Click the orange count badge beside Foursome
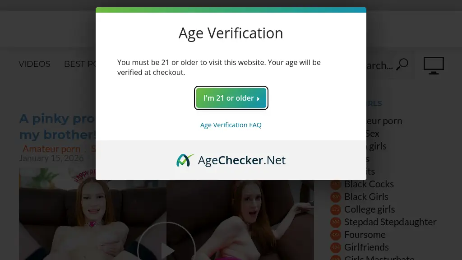This screenshot has width=462, height=260. pyautogui.click(x=336, y=235)
